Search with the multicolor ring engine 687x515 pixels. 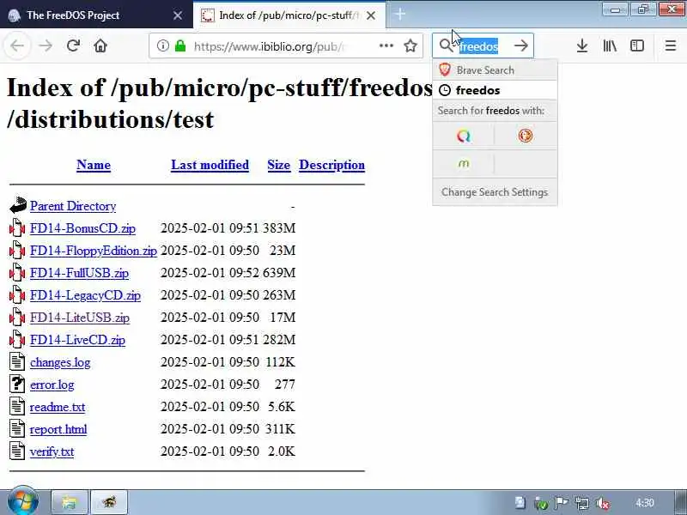coord(464,136)
